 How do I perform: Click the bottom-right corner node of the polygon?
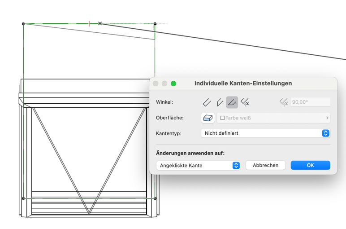[x=155, y=198]
